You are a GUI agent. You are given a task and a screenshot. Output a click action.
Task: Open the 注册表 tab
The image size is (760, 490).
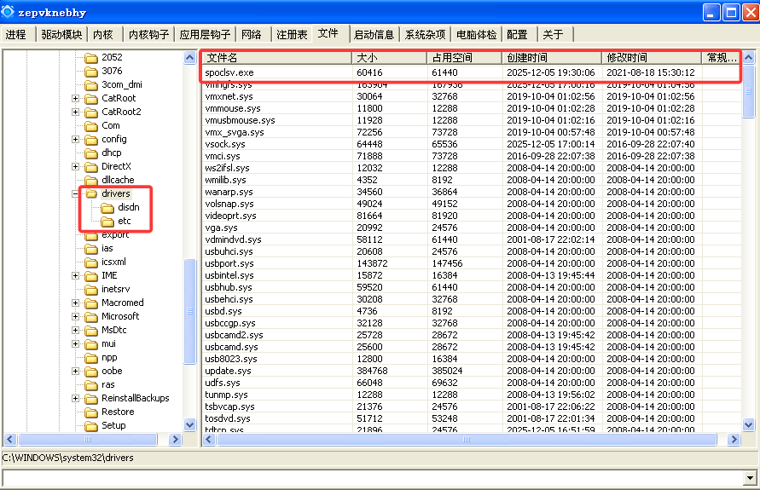(x=292, y=35)
